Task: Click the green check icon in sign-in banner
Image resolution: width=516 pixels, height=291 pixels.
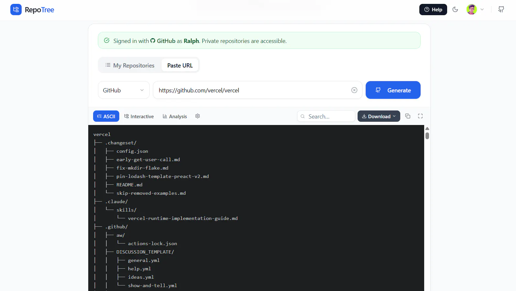Action: [x=107, y=40]
